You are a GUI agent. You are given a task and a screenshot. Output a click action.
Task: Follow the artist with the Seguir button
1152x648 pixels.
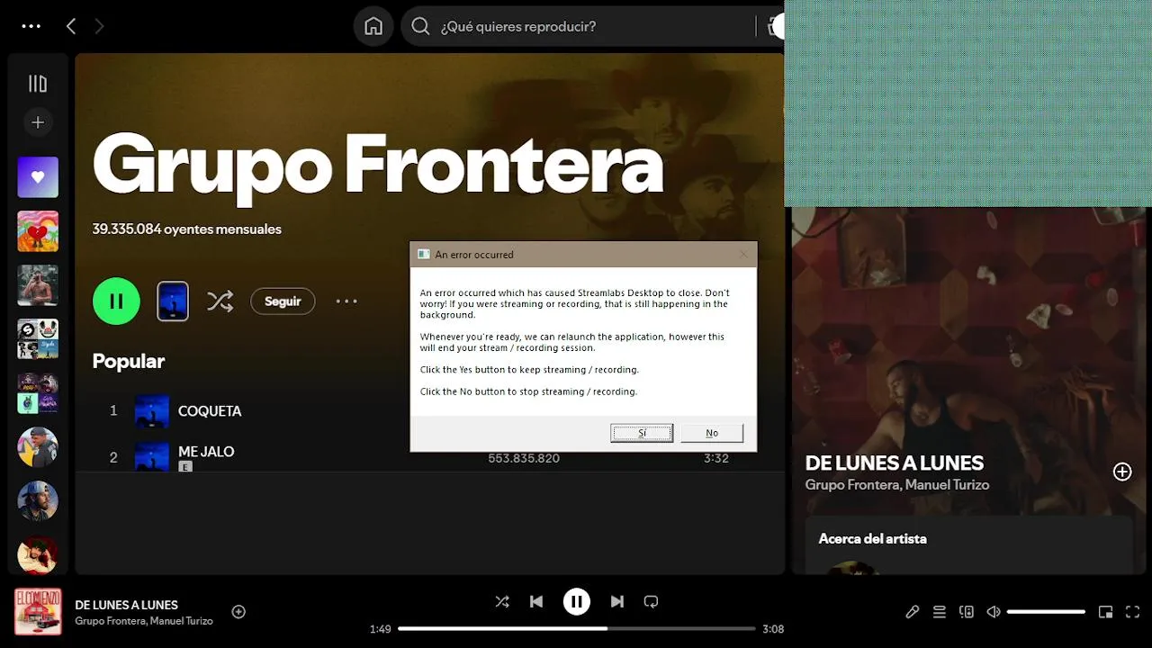tap(283, 301)
